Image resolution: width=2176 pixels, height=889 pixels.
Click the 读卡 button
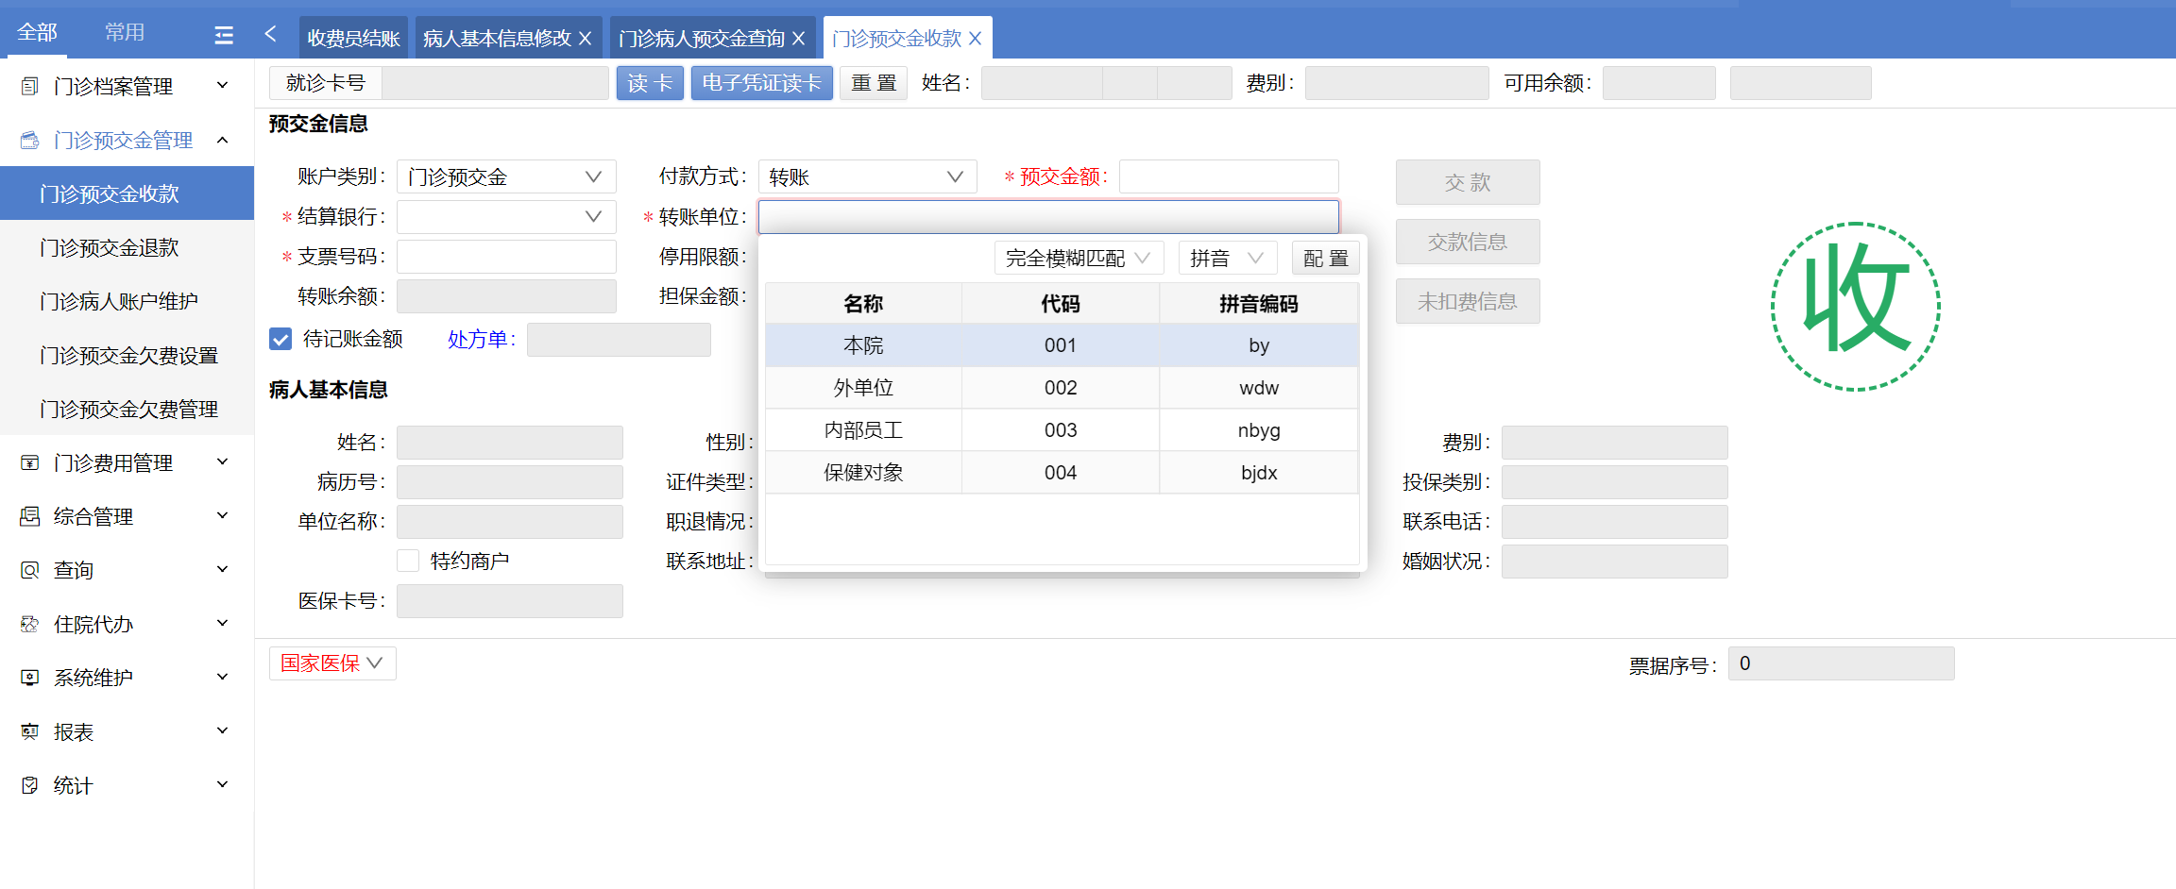tap(650, 83)
